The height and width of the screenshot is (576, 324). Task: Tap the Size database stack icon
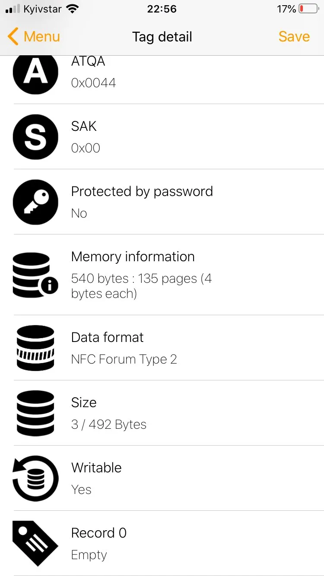(35, 413)
